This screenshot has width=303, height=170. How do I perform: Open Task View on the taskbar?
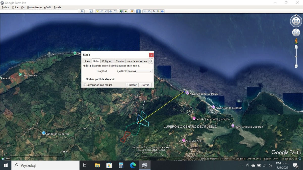(x=85, y=165)
